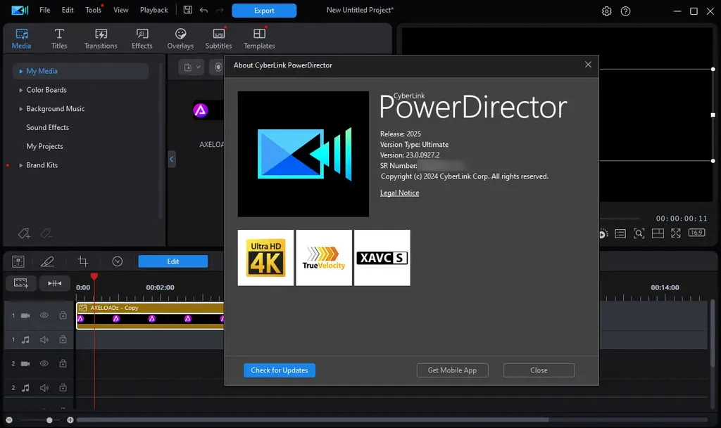Image resolution: width=721 pixels, height=428 pixels.
Task: Click the Close button in About dialog
Action: [539, 370]
